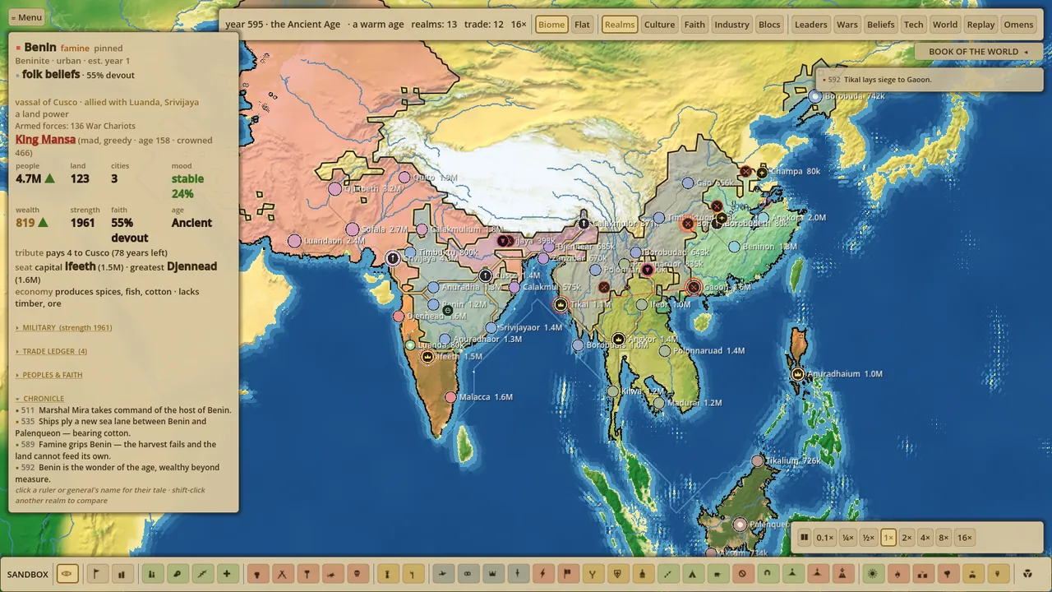The image size is (1052, 592).
Task: Switch map to Biome view
Action: (x=551, y=25)
